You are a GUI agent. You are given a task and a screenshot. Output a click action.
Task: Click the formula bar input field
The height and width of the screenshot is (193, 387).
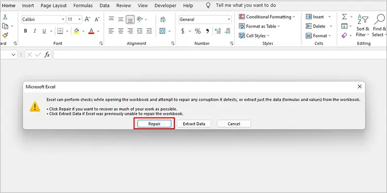click(220, 55)
